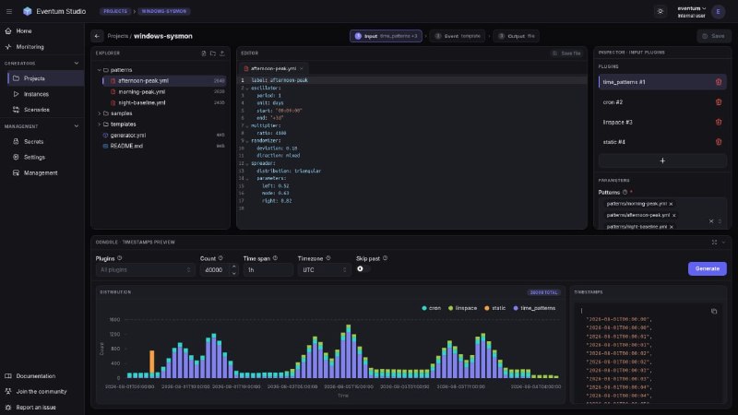
Task: Go back with the arrow button
Action: pyautogui.click(x=97, y=36)
